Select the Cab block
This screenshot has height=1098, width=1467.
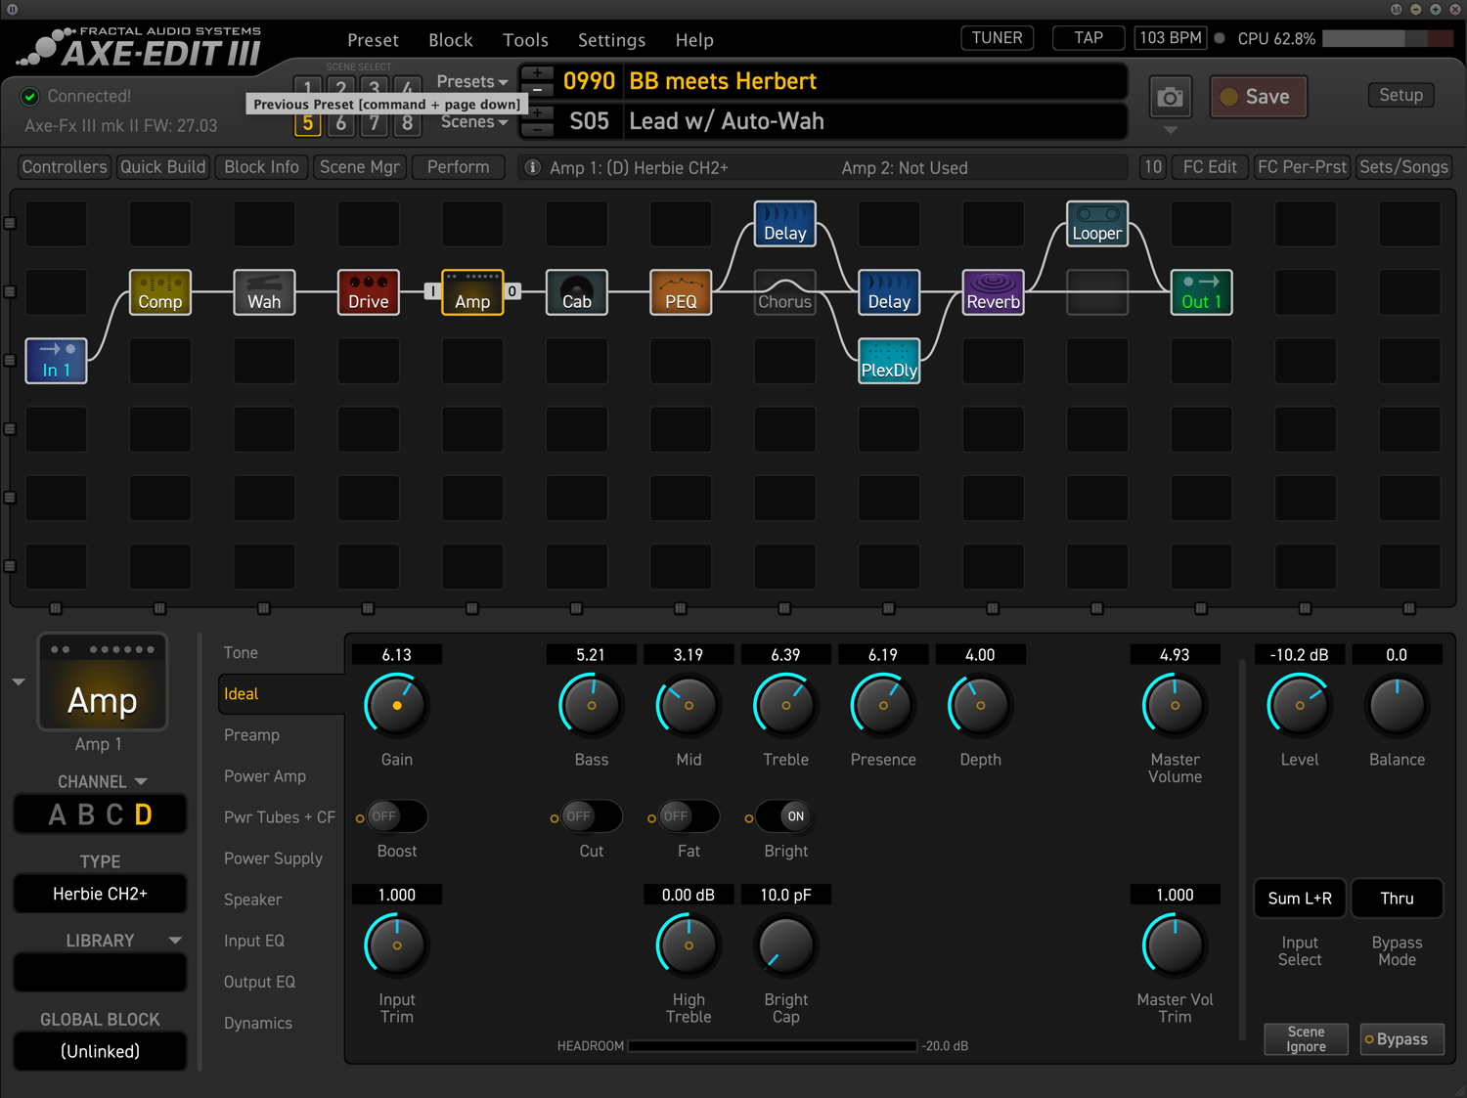click(577, 292)
